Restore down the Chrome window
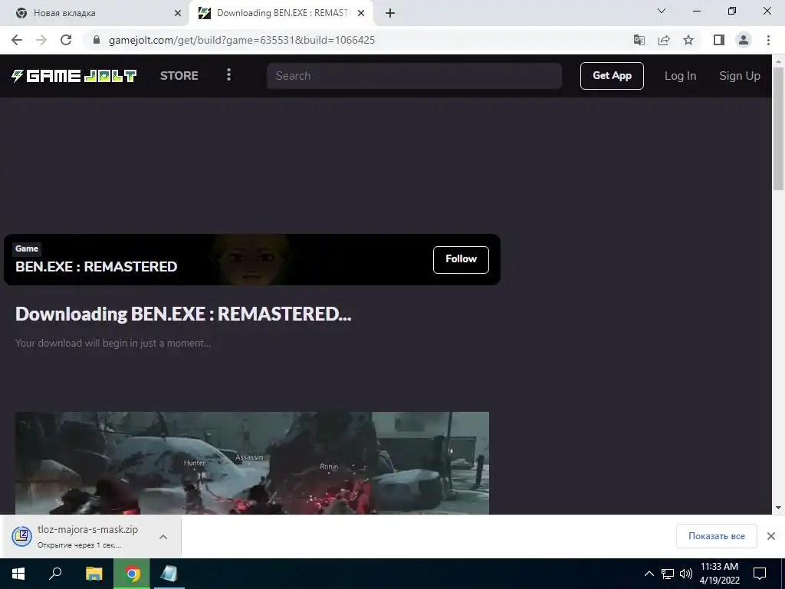Image resolution: width=785 pixels, height=589 pixels. (x=732, y=11)
